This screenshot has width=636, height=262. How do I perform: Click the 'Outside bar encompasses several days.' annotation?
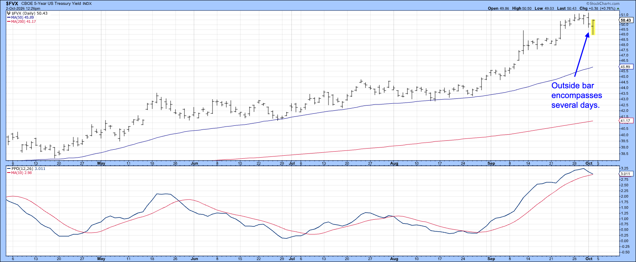click(577, 95)
